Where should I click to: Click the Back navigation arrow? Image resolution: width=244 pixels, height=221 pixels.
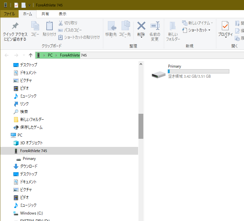(7, 55)
